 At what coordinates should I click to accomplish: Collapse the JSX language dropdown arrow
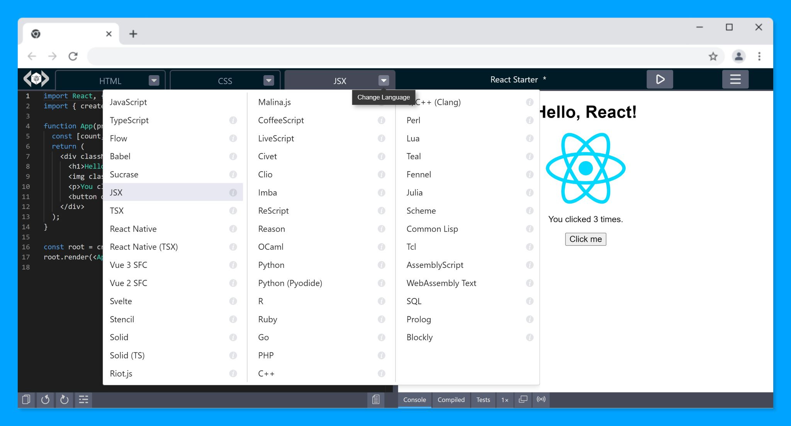tap(383, 81)
